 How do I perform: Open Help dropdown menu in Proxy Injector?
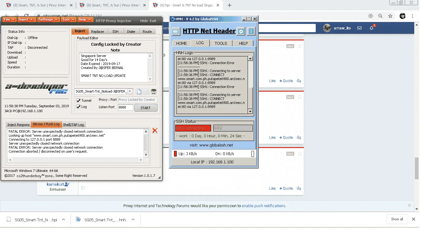[x=85, y=19]
